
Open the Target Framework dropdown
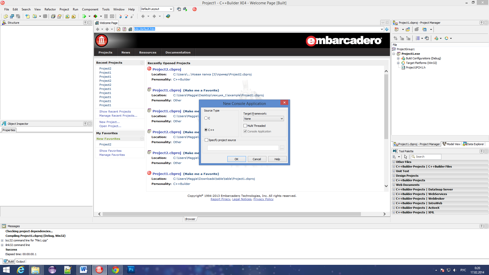coord(264,119)
